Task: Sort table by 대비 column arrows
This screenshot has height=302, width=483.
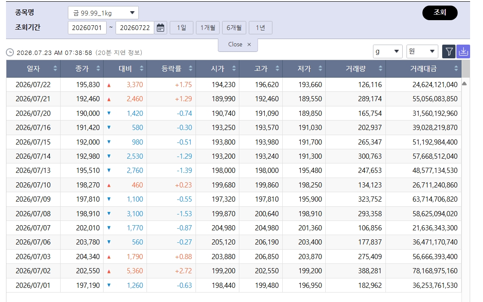Action: click(x=141, y=69)
